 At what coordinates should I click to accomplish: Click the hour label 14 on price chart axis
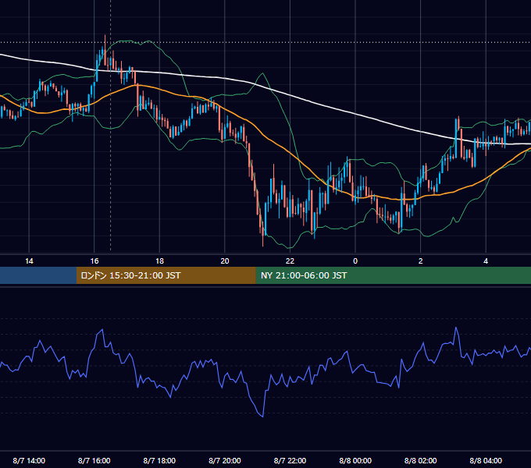click(x=29, y=261)
